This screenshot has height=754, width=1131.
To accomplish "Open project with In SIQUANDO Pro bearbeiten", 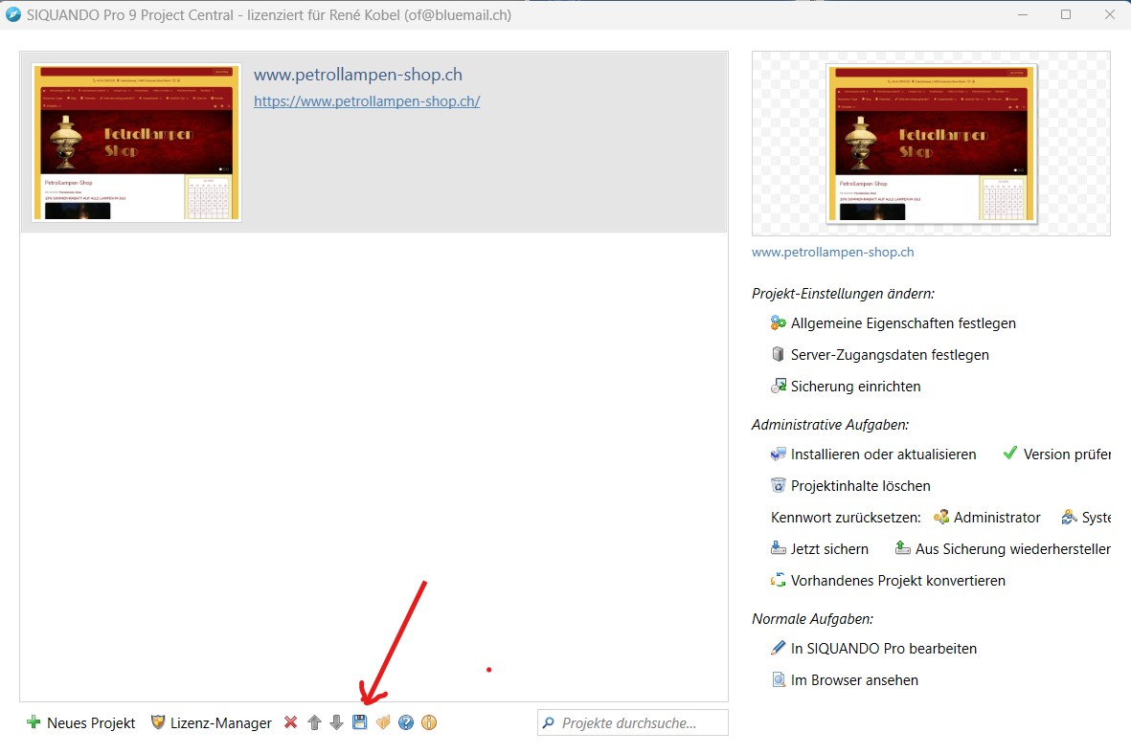I will pyautogui.click(x=883, y=649).
